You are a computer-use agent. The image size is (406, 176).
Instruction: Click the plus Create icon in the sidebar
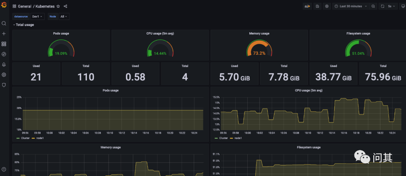(x=4, y=34)
